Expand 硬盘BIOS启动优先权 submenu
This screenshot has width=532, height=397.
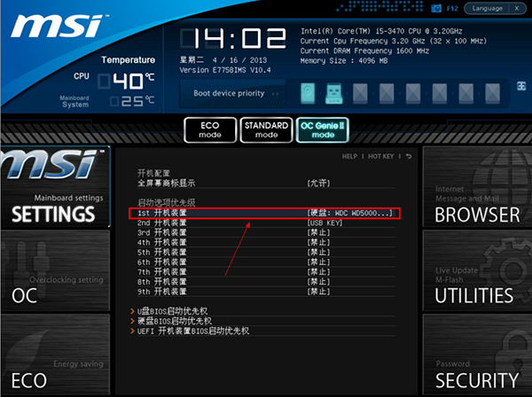tap(175, 321)
